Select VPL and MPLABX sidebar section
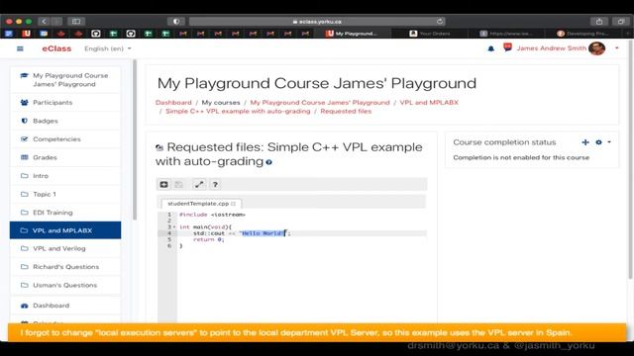 (x=65, y=230)
